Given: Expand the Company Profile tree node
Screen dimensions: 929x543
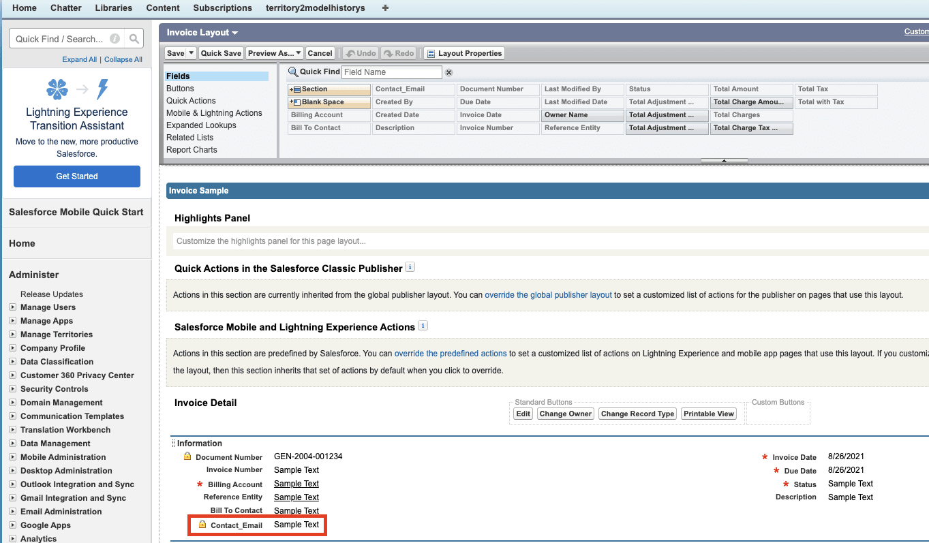Looking at the screenshot, I should tap(12, 348).
